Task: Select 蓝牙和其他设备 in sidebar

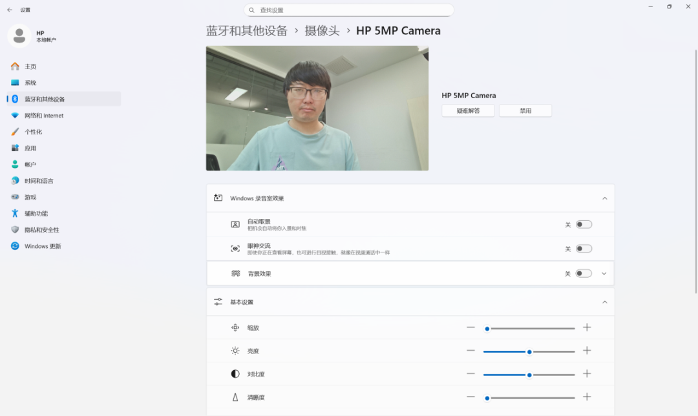Action: coord(63,99)
